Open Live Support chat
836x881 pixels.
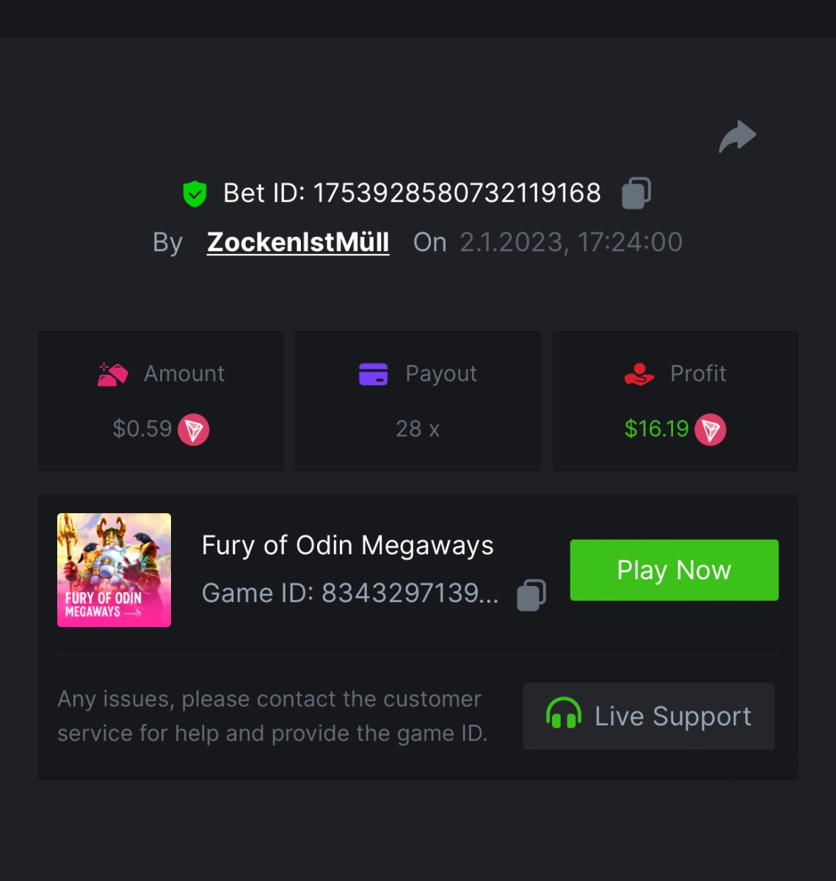[649, 717]
